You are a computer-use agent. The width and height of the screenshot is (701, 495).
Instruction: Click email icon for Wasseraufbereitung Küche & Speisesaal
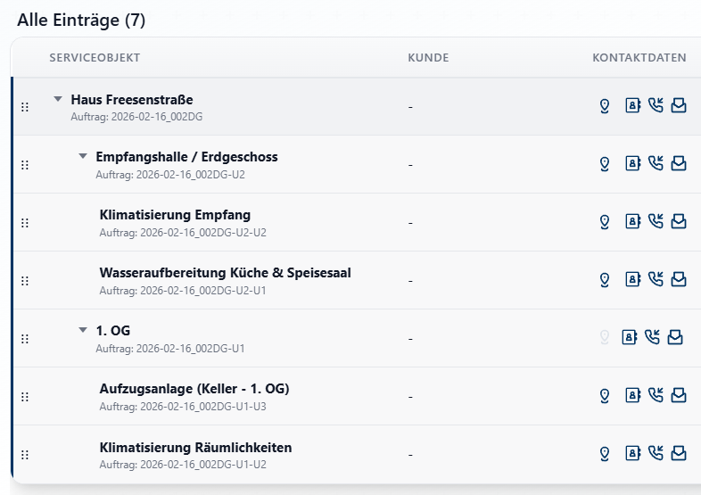point(679,279)
